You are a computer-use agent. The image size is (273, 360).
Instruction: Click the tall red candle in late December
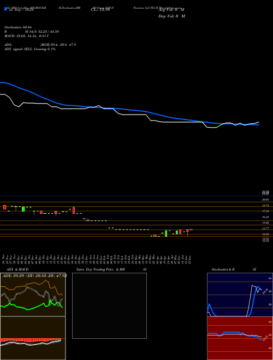pyautogui.click(x=74, y=211)
